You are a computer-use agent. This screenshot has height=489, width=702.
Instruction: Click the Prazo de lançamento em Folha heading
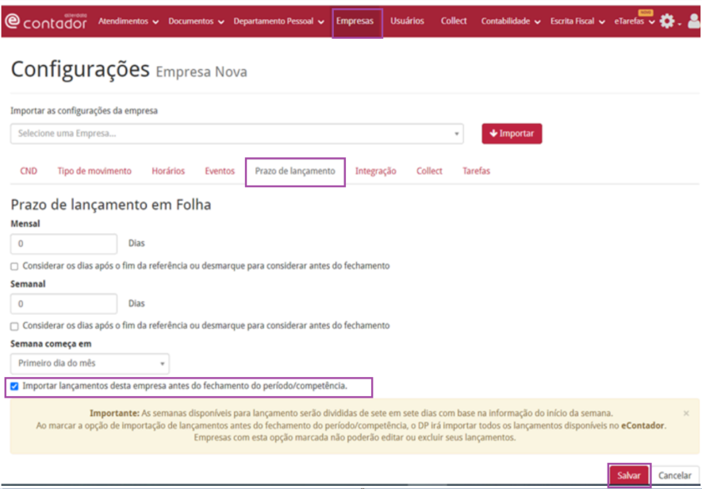[111, 205]
